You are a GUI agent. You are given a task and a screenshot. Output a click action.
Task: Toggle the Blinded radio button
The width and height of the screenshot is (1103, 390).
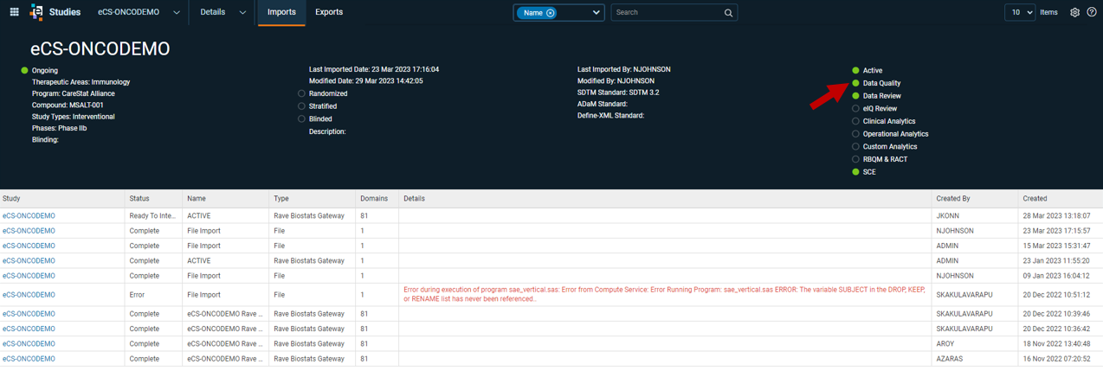[x=301, y=118]
